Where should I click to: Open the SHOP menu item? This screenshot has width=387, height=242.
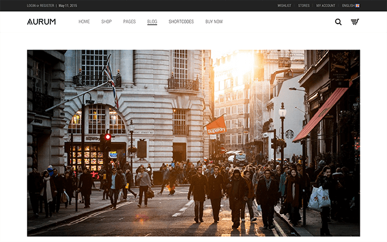point(106,22)
